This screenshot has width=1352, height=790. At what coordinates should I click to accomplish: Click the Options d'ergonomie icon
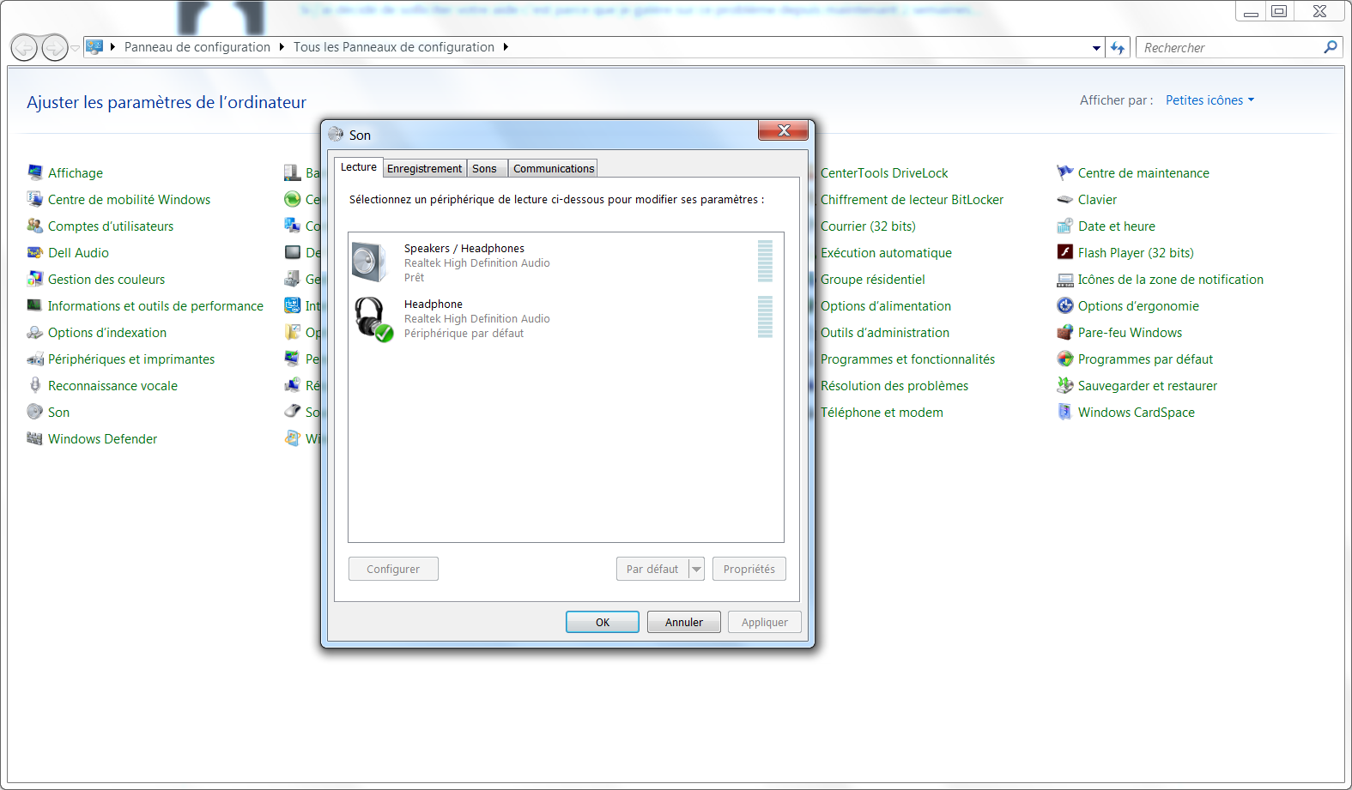(x=1064, y=305)
